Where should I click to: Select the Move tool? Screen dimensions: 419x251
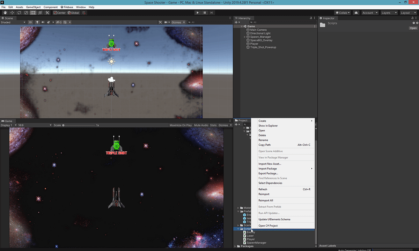tap(12, 13)
